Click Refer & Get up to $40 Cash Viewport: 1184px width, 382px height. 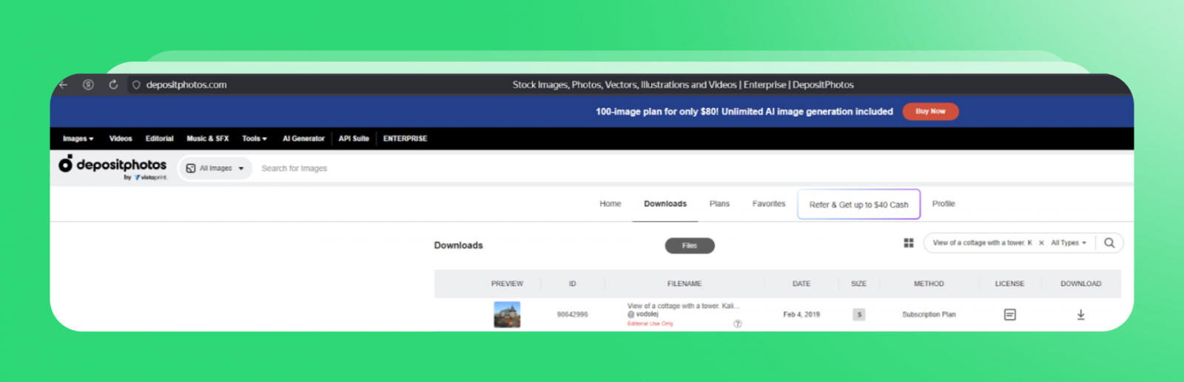click(859, 205)
